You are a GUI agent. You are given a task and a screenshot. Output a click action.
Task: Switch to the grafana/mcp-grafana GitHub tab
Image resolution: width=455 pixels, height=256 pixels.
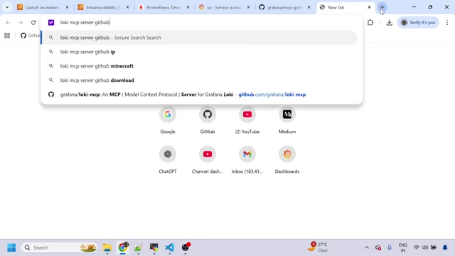(x=284, y=7)
